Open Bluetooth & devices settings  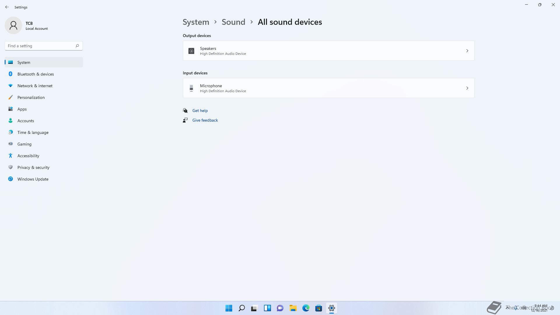(44, 74)
